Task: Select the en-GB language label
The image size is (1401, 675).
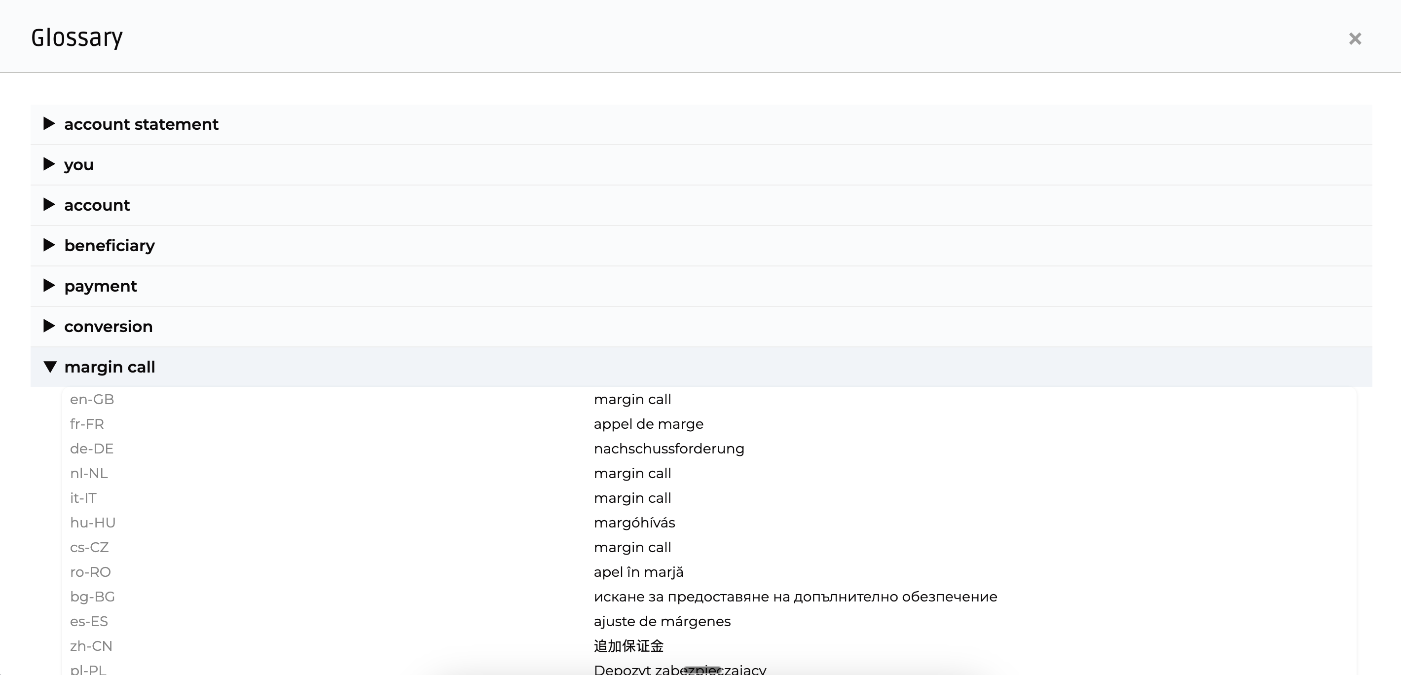Action: tap(92, 399)
